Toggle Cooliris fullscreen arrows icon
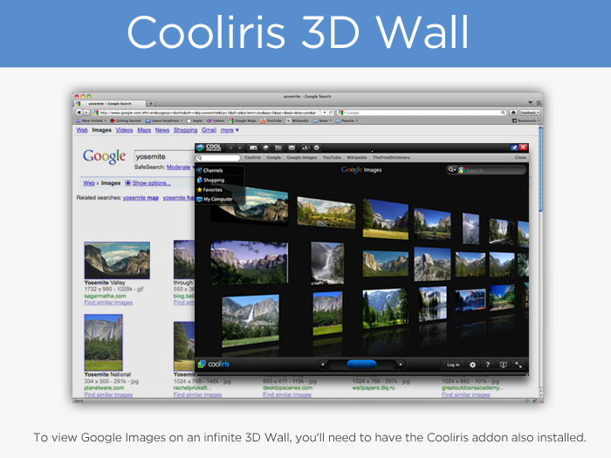The image size is (611, 458). point(518,365)
